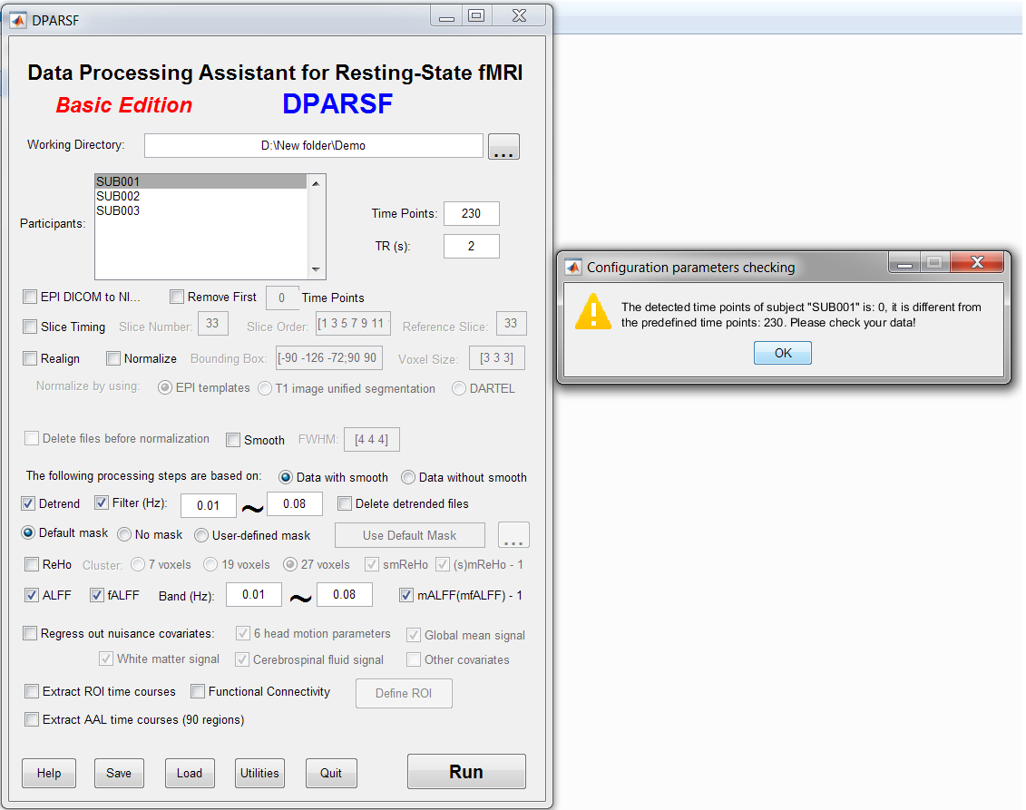Enable the EPI DICOM to NIfTI checkbox
The image size is (1026, 810).
tap(30, 297)
